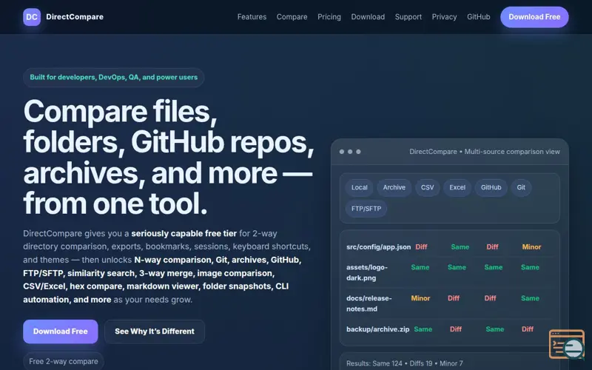
Task: Click Download Free button in header
Action: coord(534,17)
